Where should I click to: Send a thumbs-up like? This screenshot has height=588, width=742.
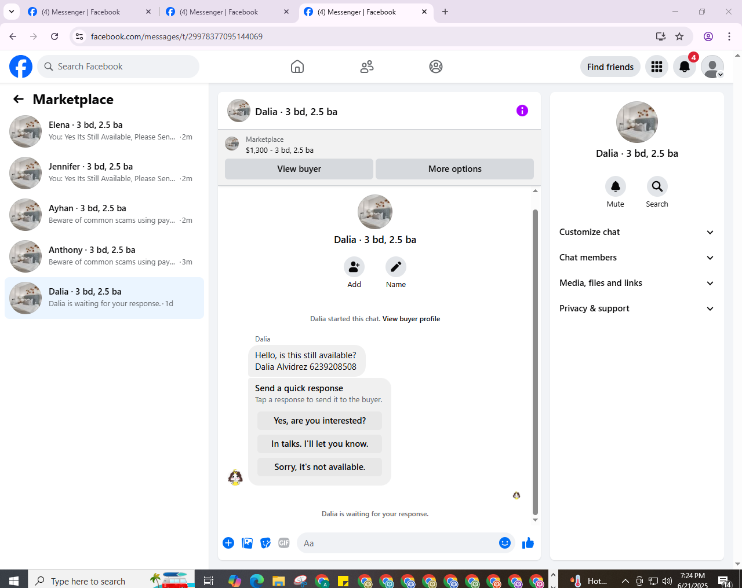(x=528, y=543)
